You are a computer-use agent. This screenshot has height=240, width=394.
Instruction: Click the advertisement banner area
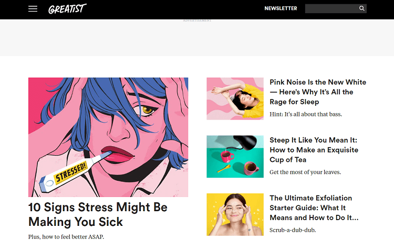tap(197, 38)
